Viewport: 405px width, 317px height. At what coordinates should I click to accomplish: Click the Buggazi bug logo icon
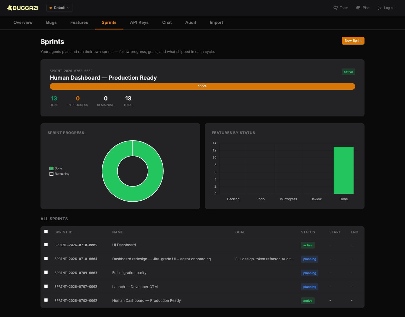tap(10, 8)
